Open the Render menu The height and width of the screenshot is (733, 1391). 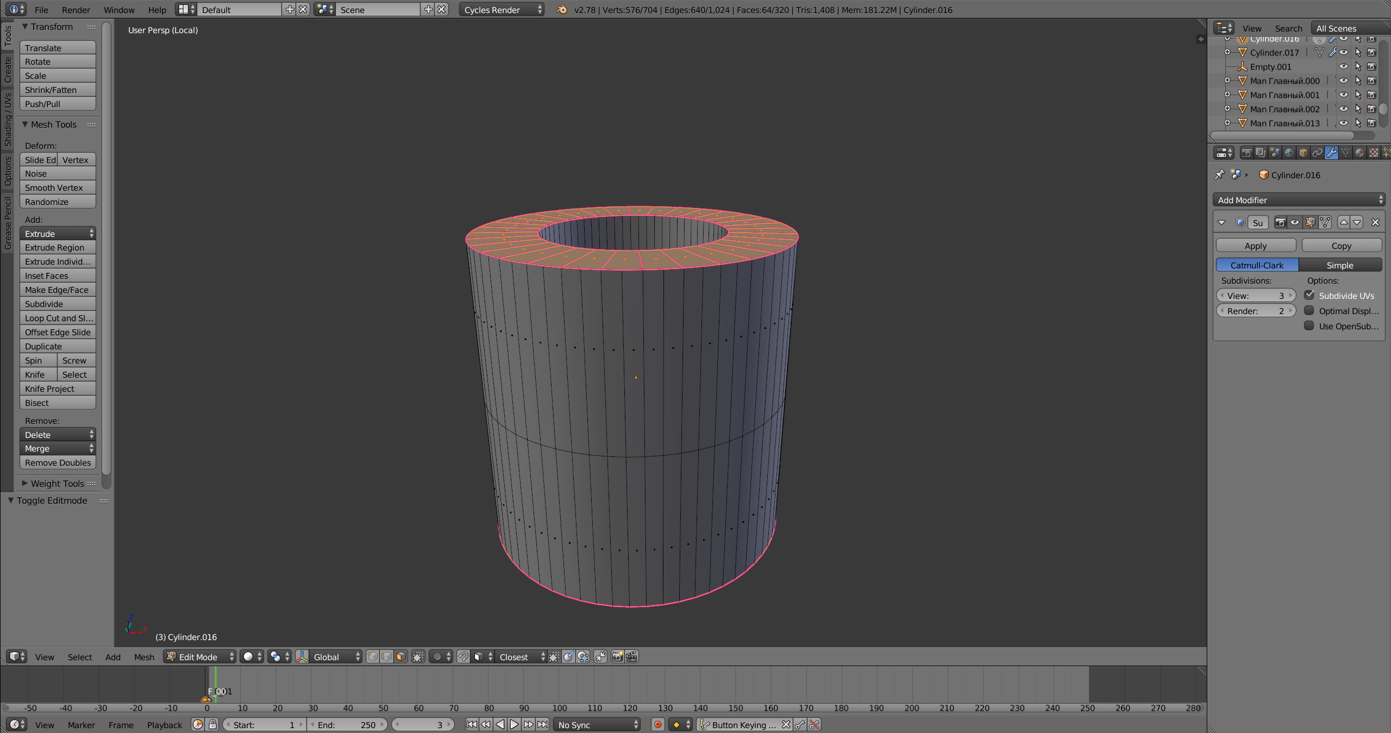[76, 10]
